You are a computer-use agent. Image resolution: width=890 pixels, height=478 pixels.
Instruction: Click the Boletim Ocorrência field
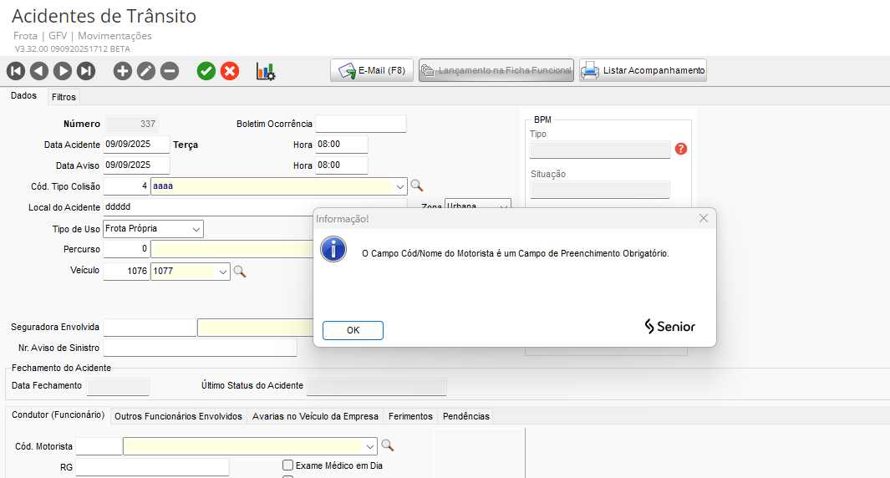(x=361, y=124)
